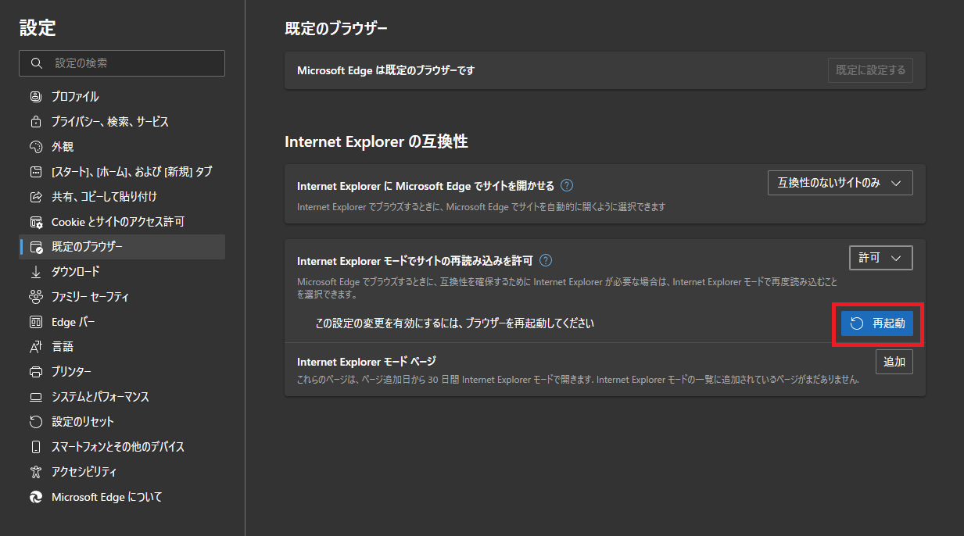Open Cookie とサイトのアクセス許可 settings
The width and height of the screenshot is (964, 536).
click(x=122, y=222)
